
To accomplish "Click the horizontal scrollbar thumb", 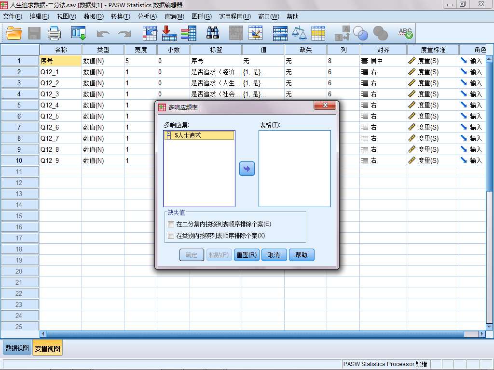I will [255, 334].
